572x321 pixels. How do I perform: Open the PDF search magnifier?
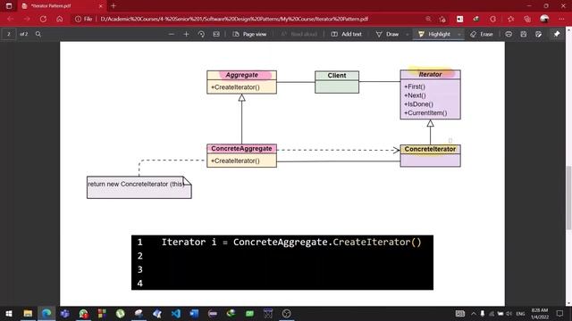[38, 34]
